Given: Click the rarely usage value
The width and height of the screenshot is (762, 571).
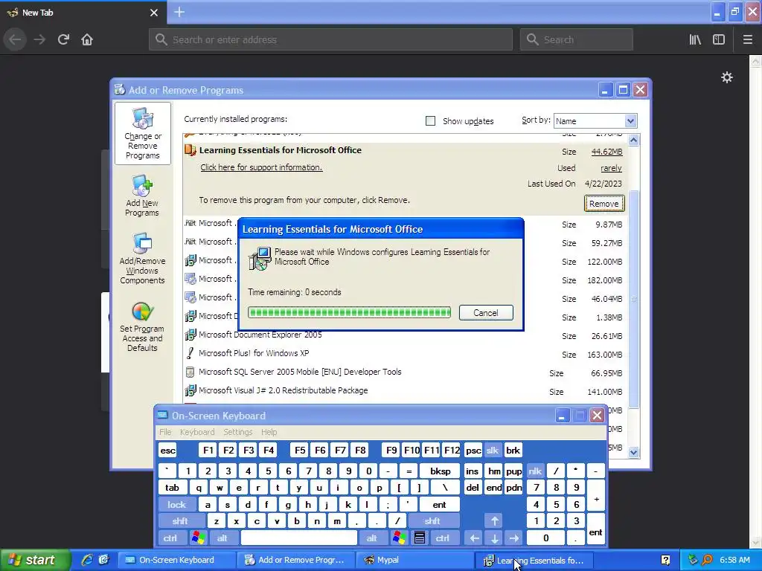Looking at the screenshot, I should pyautogui.click(x=611, y=168).
